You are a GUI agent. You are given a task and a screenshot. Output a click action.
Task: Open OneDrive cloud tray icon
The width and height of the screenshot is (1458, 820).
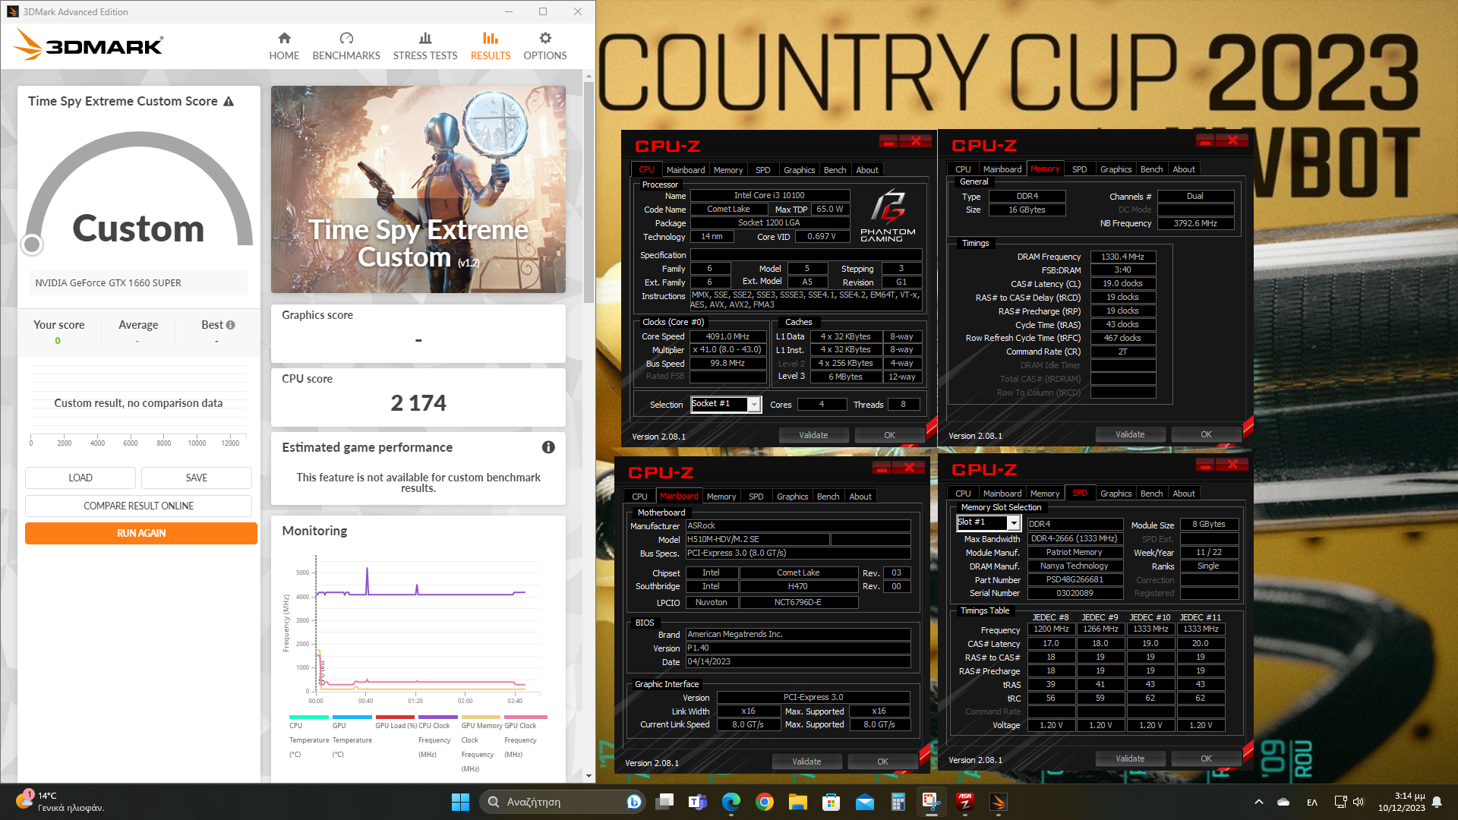coord(1283,802)
